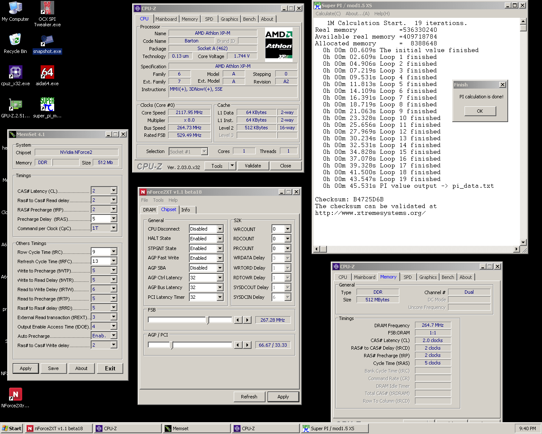
Task: Open the Mainboard tab in top CPU-Z
Action: (166, 19)
